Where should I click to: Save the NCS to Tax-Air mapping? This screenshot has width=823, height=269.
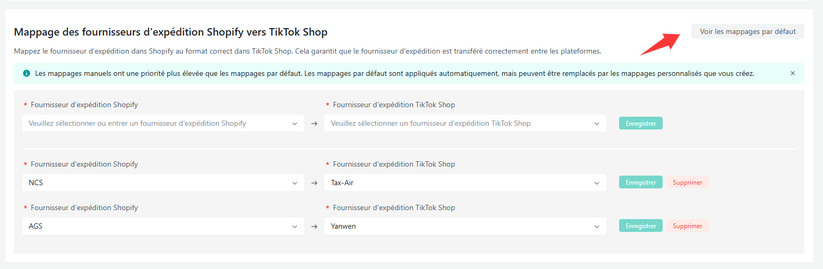pyautogui.click(x=640, y=183)
